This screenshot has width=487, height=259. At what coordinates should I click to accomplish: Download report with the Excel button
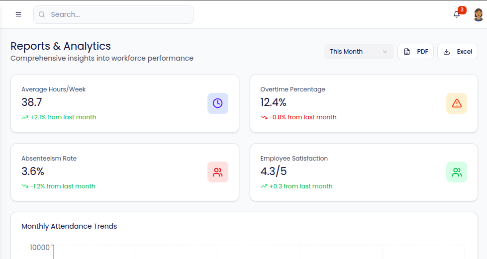[x=457, y=52]
